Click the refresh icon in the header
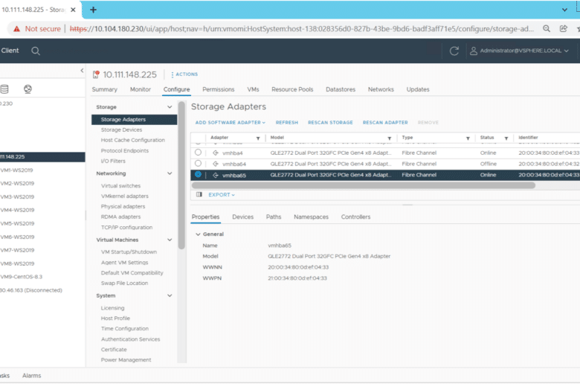This screenshot has height=384, width=580. tap(454, 51)
